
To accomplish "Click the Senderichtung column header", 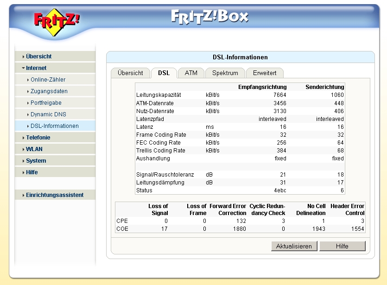I will (x=324, y=87).
